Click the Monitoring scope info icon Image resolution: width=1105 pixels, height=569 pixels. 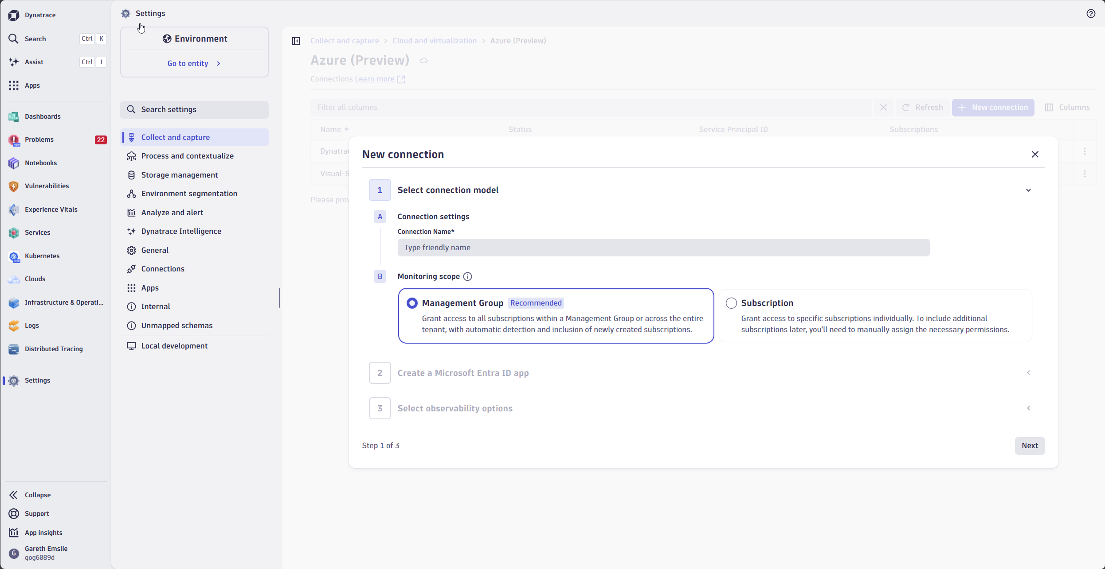coord(467,277)
